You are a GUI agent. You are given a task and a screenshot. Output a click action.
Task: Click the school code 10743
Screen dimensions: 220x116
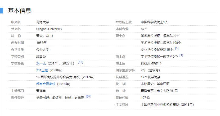point(145,98)
